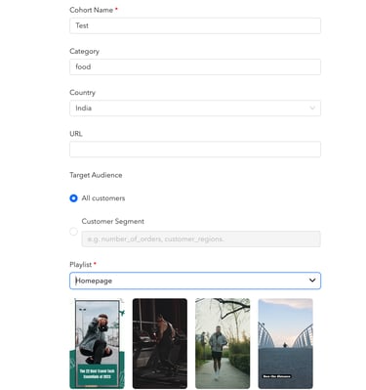Click the Cohort Name input field
The image size is (366, 390).
(195, 25)
